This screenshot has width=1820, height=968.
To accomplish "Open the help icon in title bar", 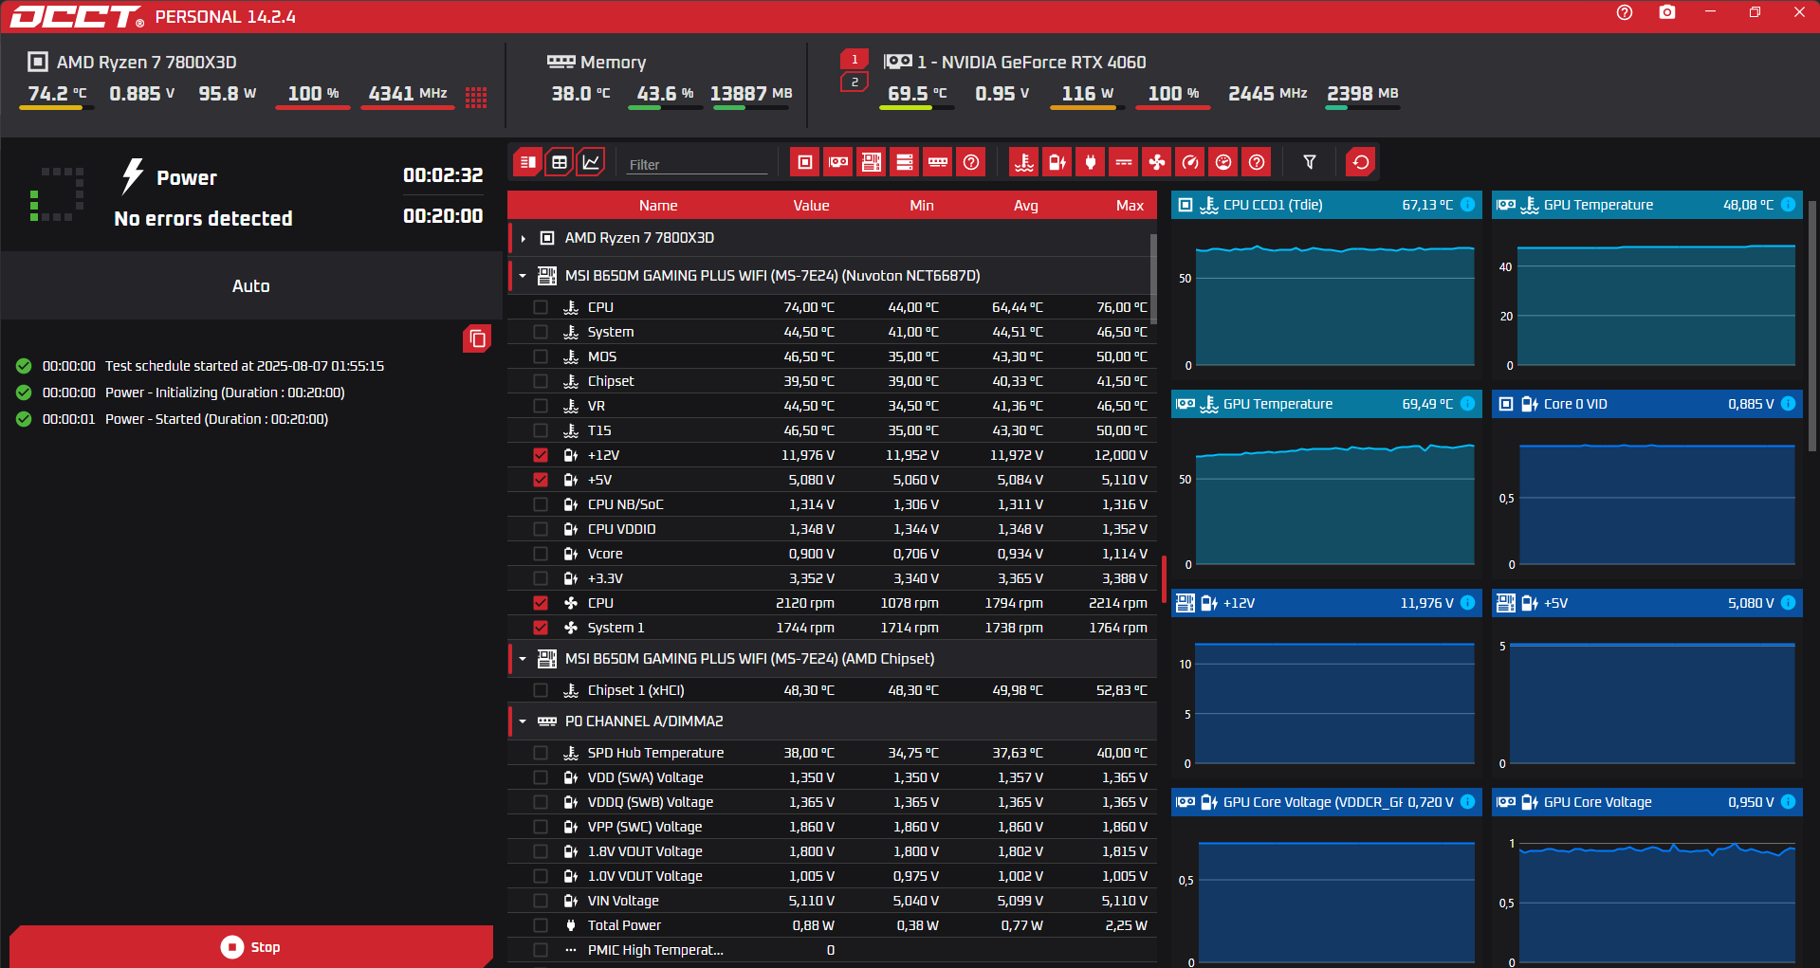I will (x=1625, y=13).
